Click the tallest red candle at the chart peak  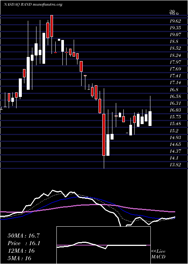pyautogui.click(x=52, y=26)
